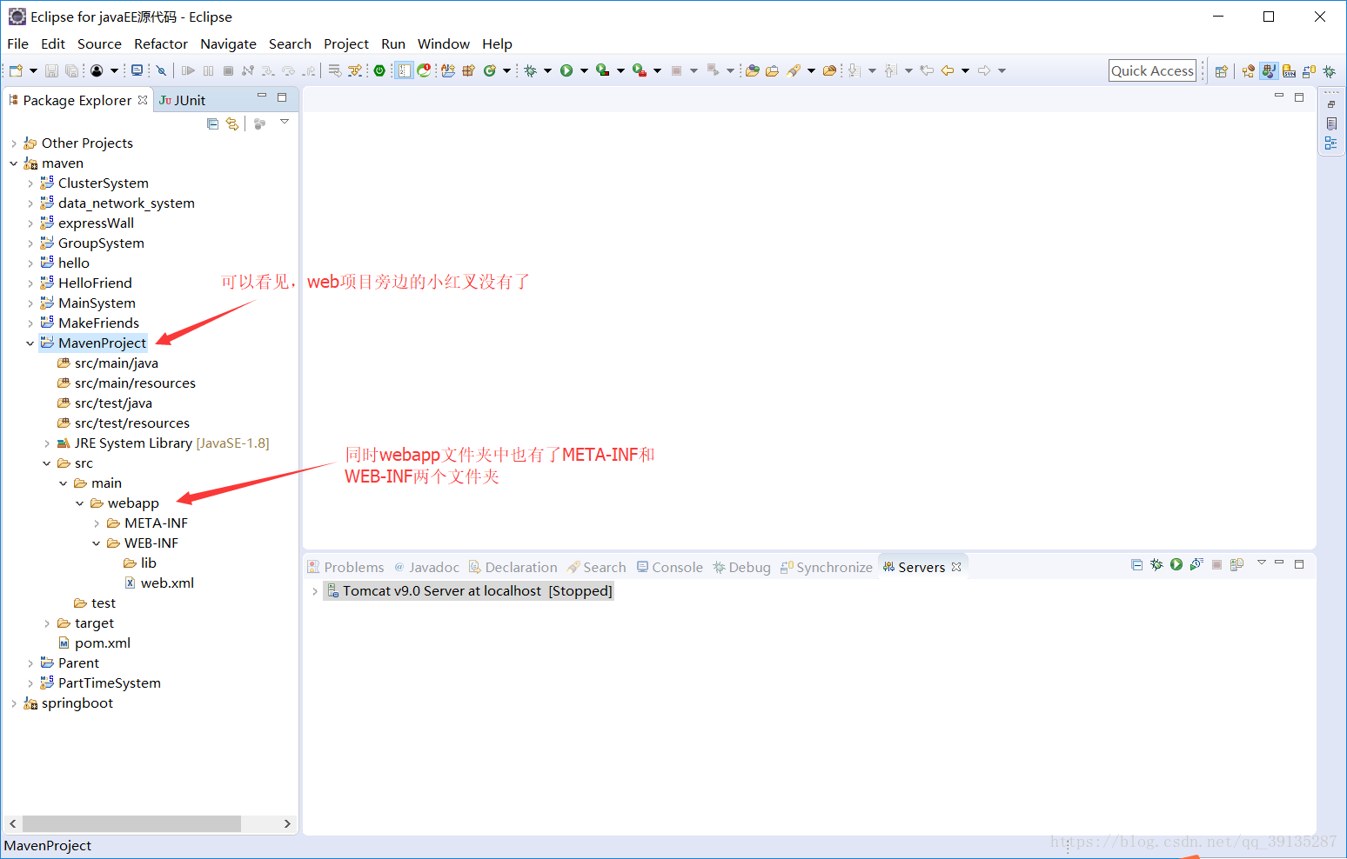Close the Servers view tab
Viewport: 1347px width, 859px height.
click(956, 567)
